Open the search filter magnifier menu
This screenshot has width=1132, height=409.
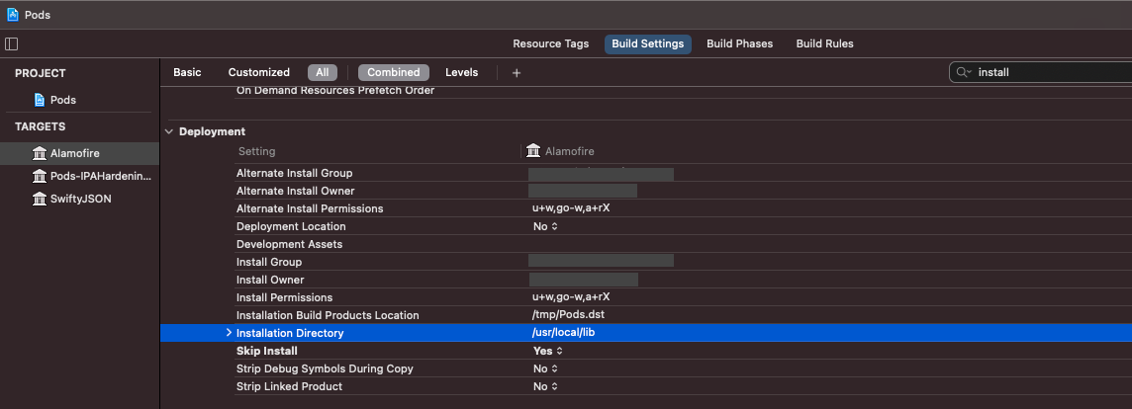click(x=963, y=72)
